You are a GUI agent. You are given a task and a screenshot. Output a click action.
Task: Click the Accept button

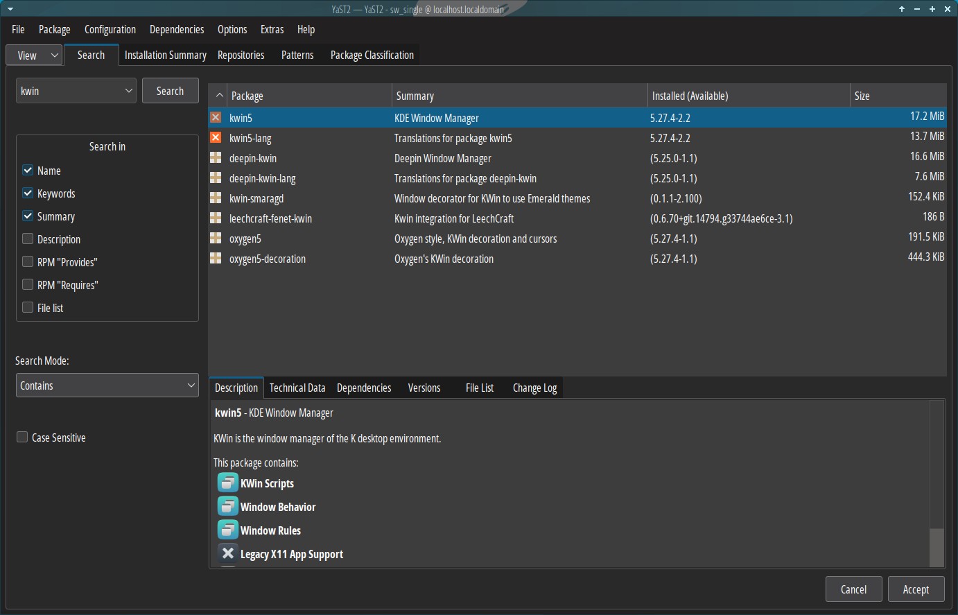pyautogui.click(x=916, y=589)
